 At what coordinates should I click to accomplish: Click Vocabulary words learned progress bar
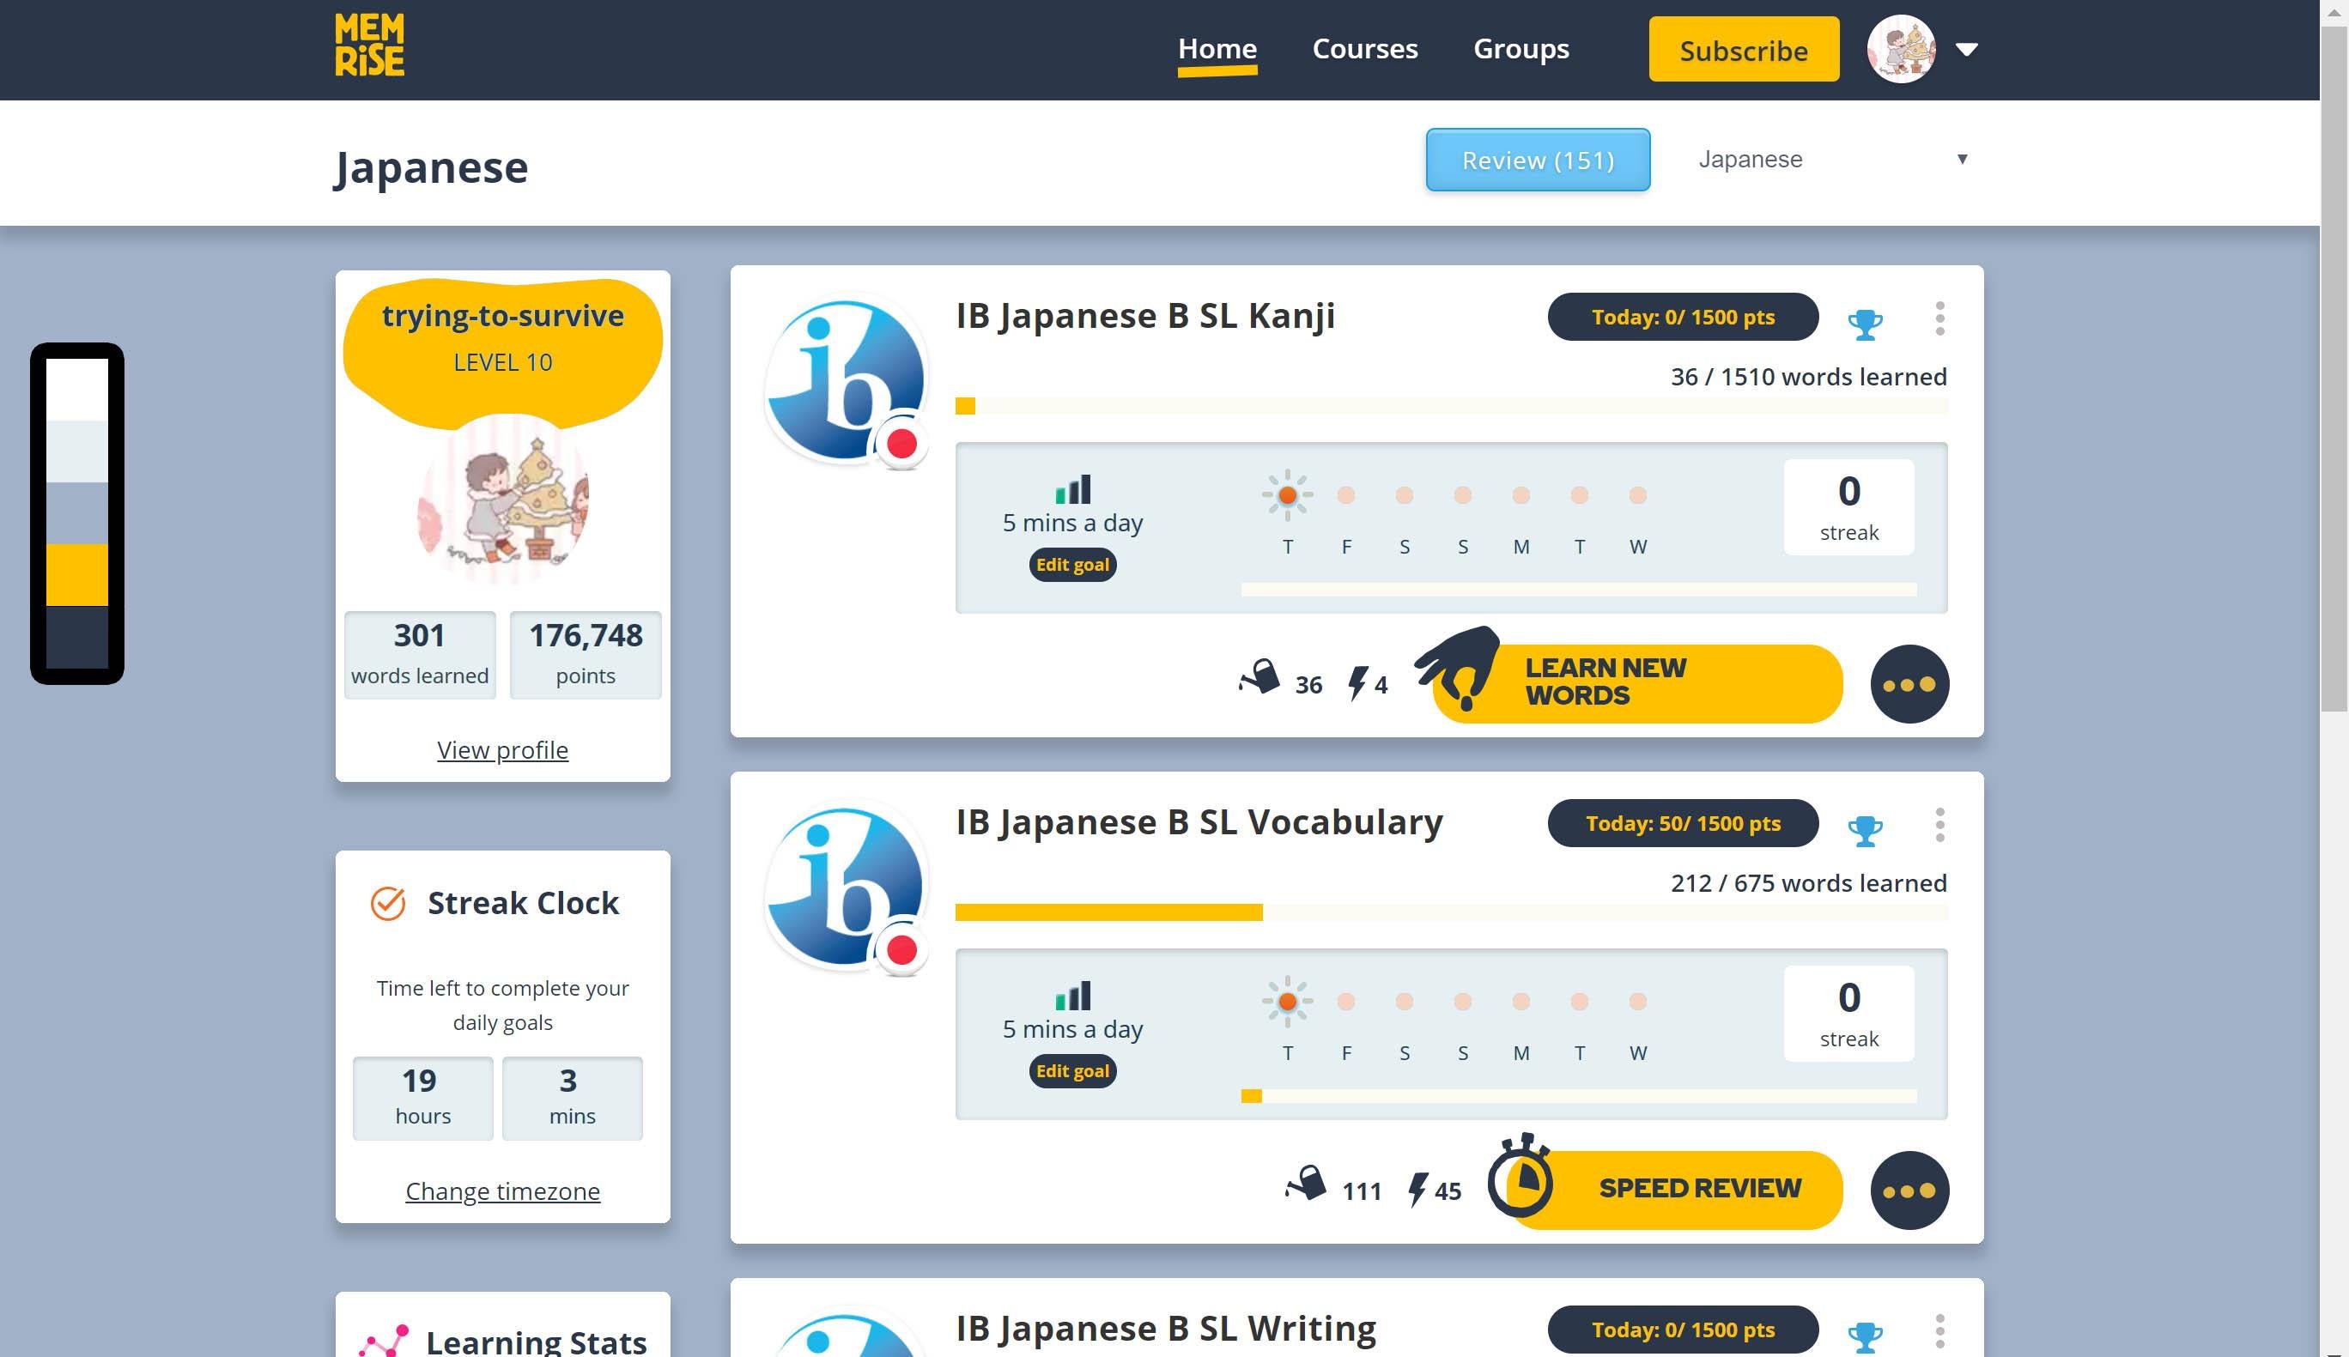pyautogui.click(x=1451, y=912)
